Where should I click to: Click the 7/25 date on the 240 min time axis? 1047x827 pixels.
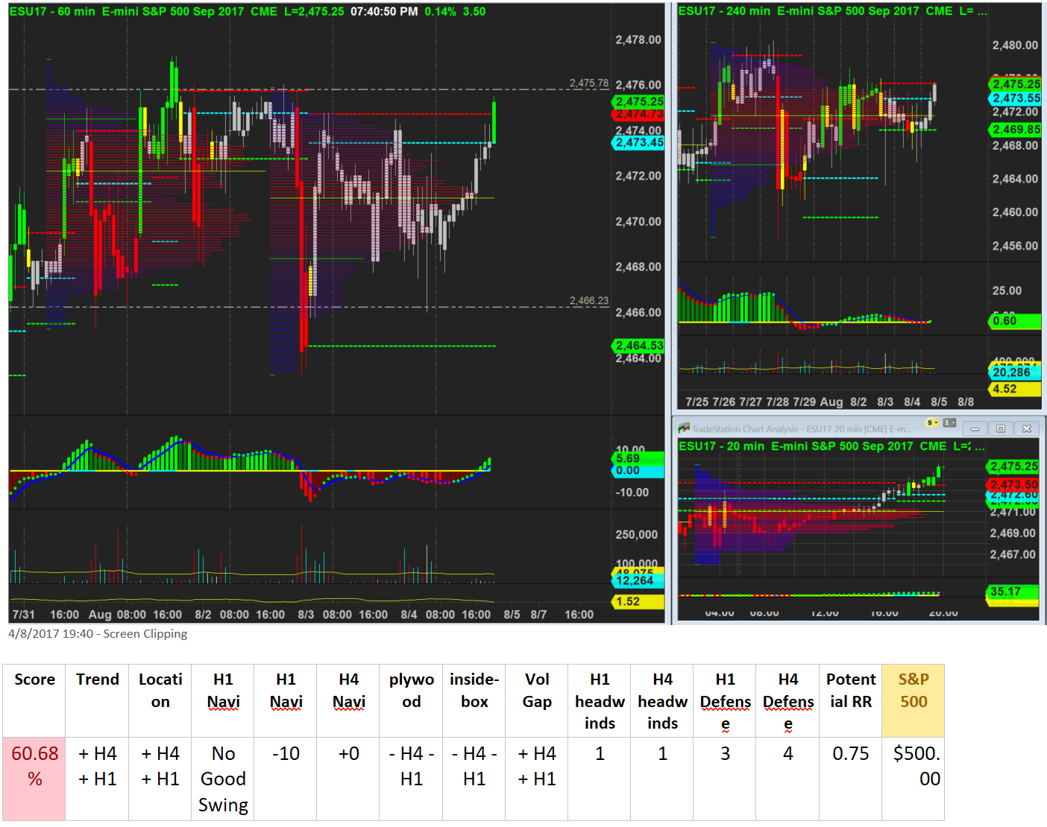(x=697, y=402)
